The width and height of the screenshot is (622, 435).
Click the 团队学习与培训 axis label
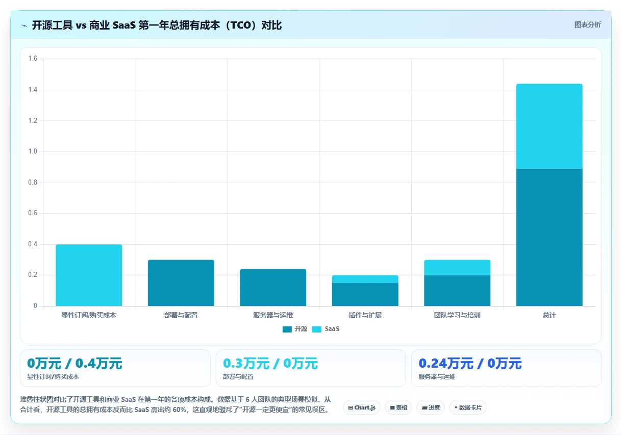pos(457,315)
